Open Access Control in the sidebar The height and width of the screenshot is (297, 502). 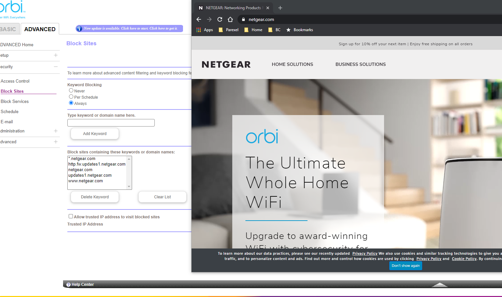tap(15, 81)
